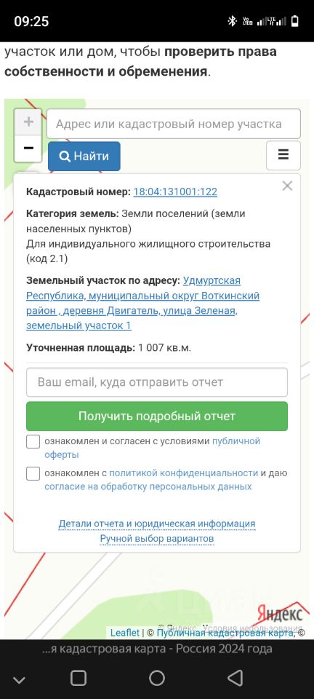
Task: Zoom out the map with minus button
Action: click(x=28, y=149)
